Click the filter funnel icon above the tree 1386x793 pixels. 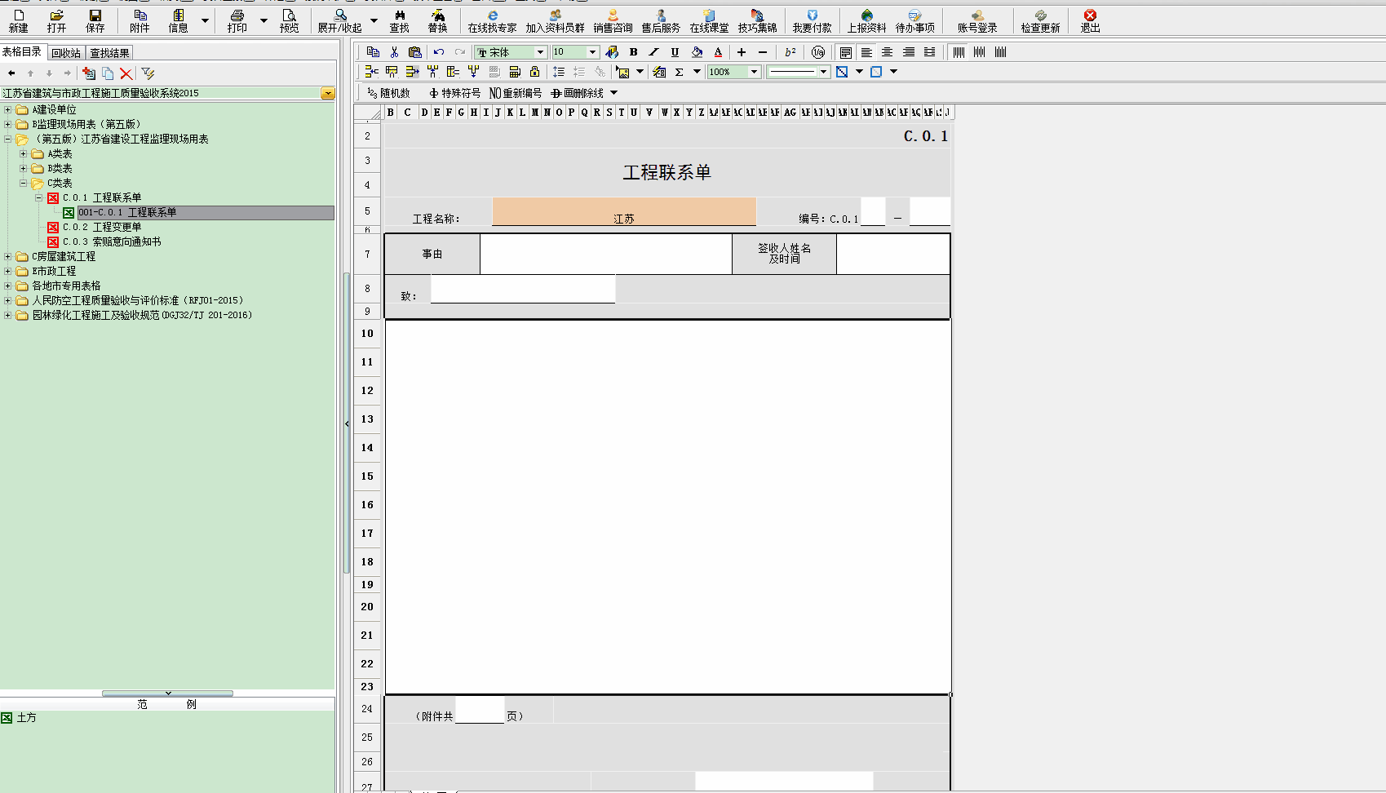tap(148, 73)
